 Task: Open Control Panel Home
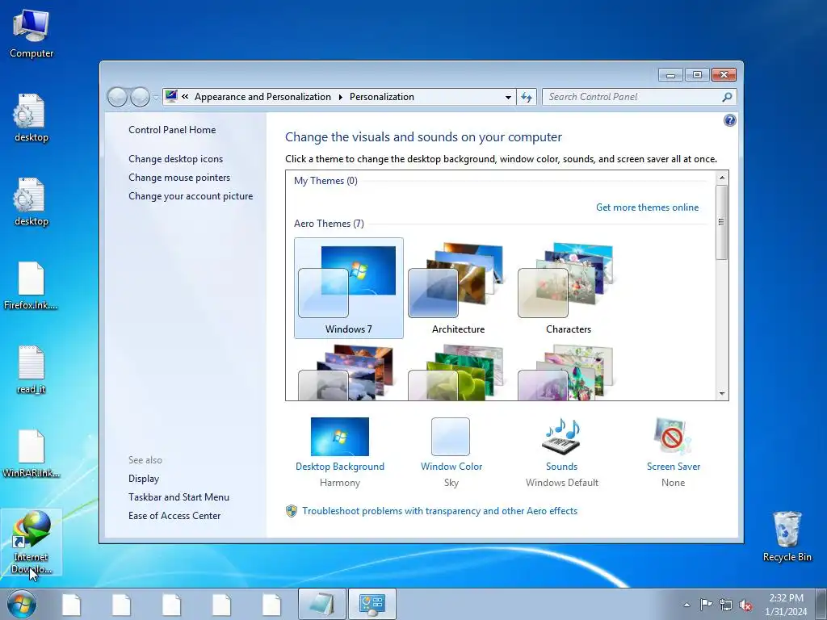point(172,130)
